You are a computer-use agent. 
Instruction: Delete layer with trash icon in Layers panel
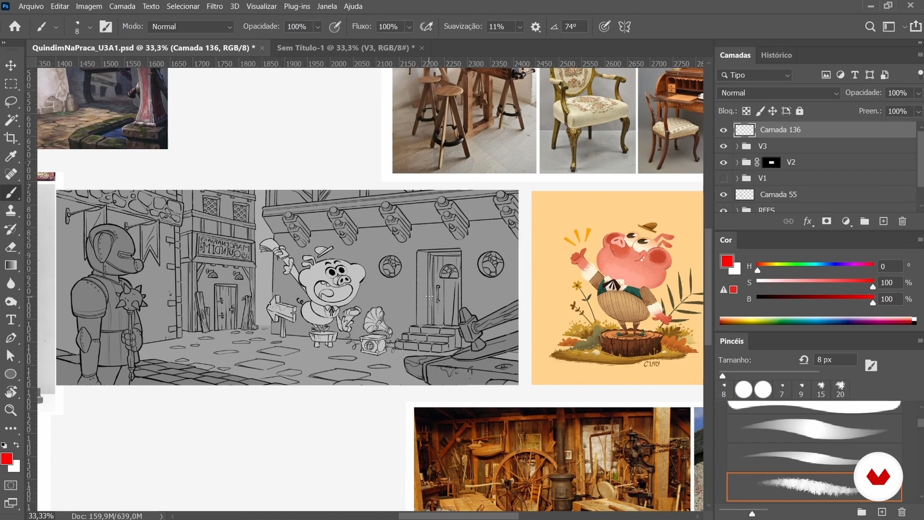pyautogui.click(x=902, y=221)
